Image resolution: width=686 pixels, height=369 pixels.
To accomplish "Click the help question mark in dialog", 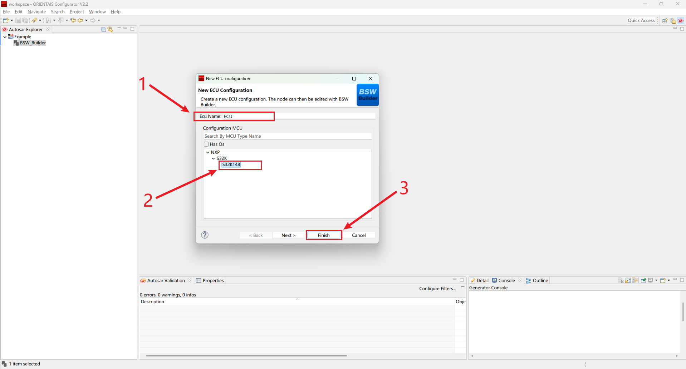I will point(205,235).
